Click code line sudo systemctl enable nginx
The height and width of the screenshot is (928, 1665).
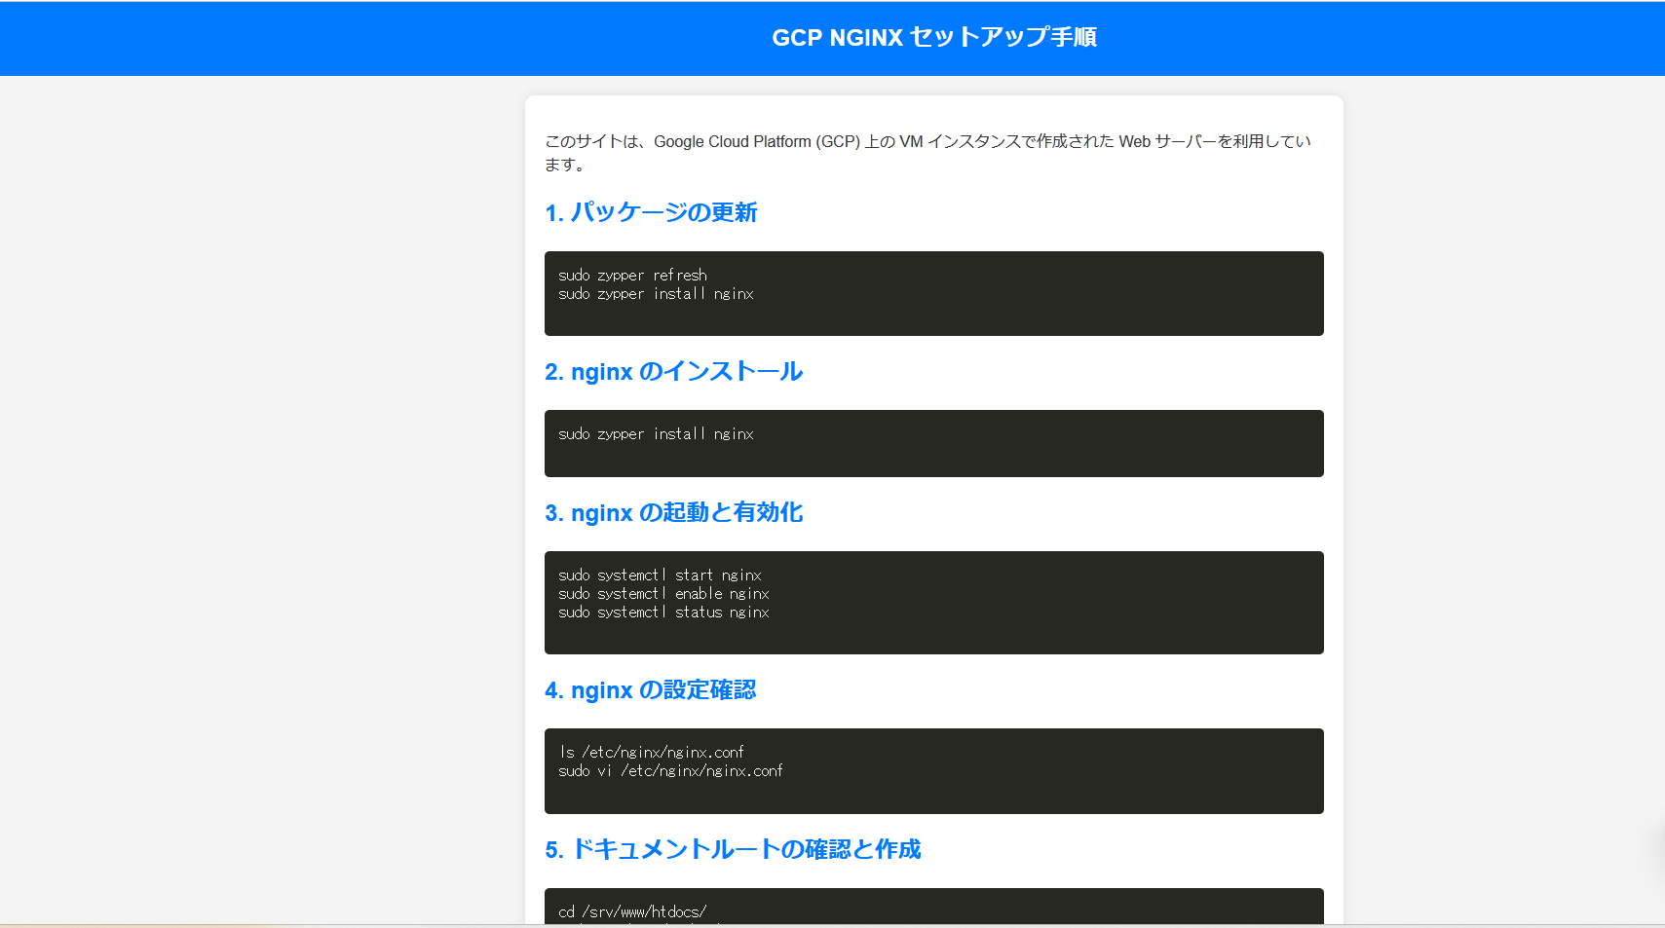[x=663, y=594]
